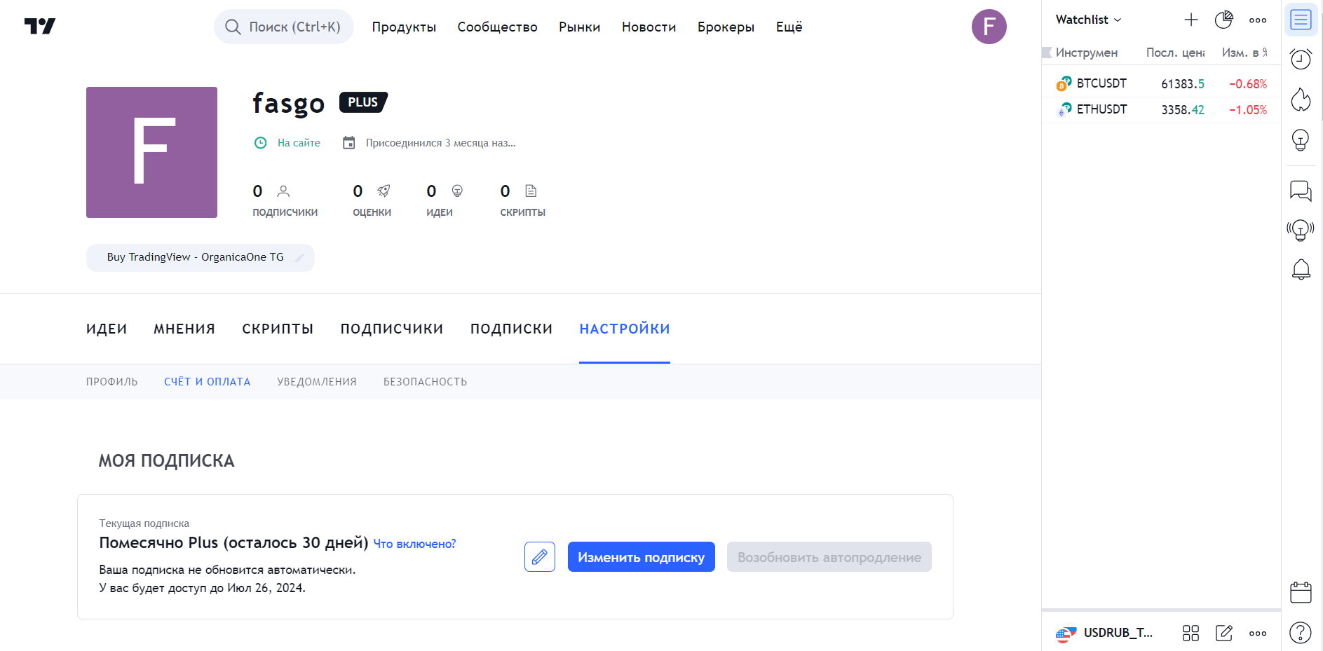Open the Что включено? link

[x=414, y=544]
